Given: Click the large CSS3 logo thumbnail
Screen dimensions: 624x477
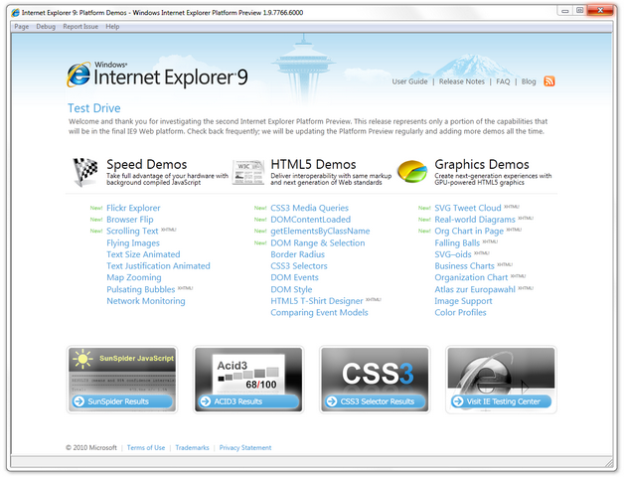Looking at the screenshot, I should (x=378, y=373).
